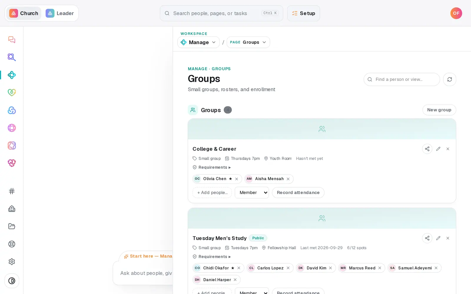Toggle the theme contrast button
The height and width of the screenshot is (294, 471).
click(12, 281)
